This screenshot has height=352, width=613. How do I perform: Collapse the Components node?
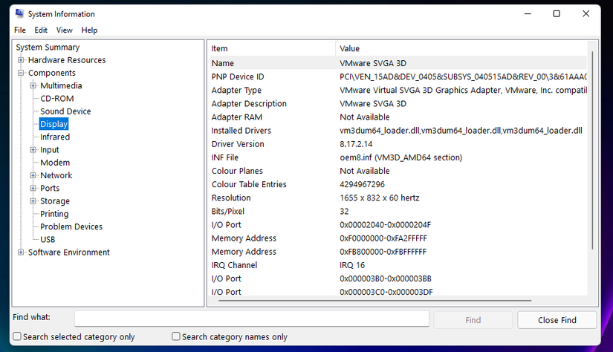(x=21, y=73)
